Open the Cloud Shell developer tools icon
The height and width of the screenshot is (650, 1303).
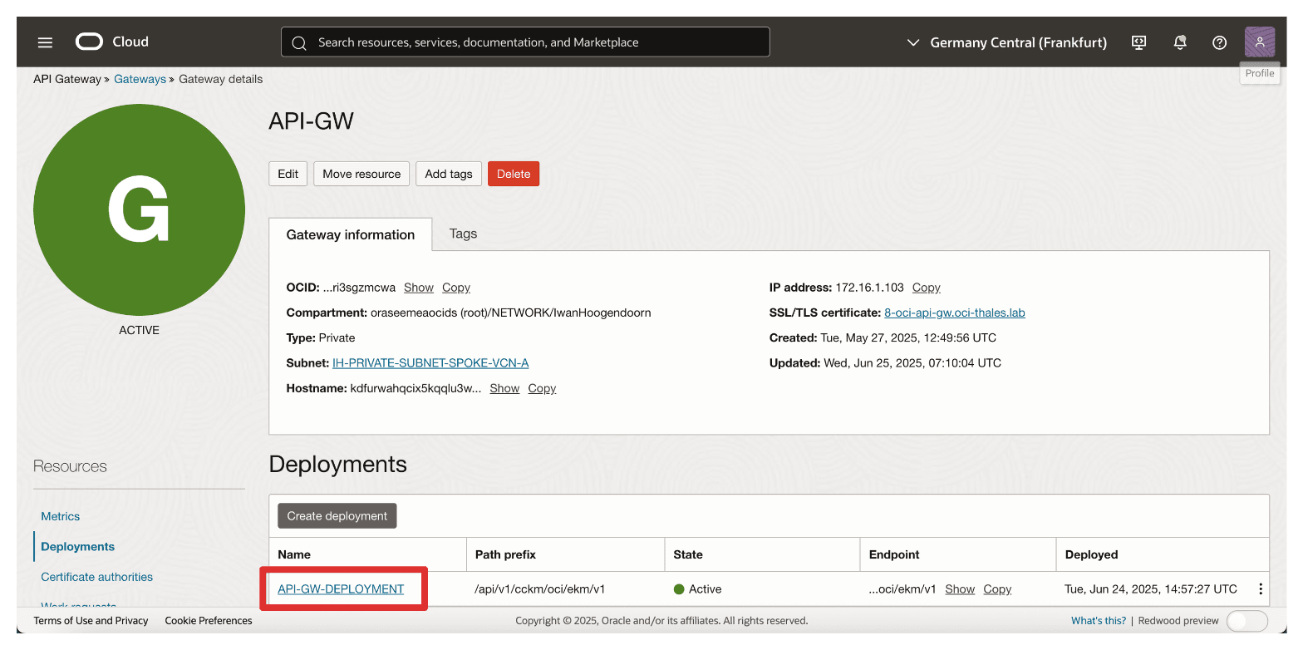(x=1139, y=42)
